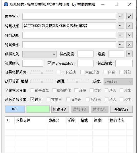Click the 视频时长 input field
The width and height of the screenshot is (137, 153).
tap(33, 63)
